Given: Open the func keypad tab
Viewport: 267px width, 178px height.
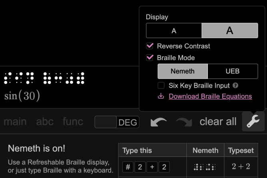Looking at the screenshot, I should coord(73,122).
